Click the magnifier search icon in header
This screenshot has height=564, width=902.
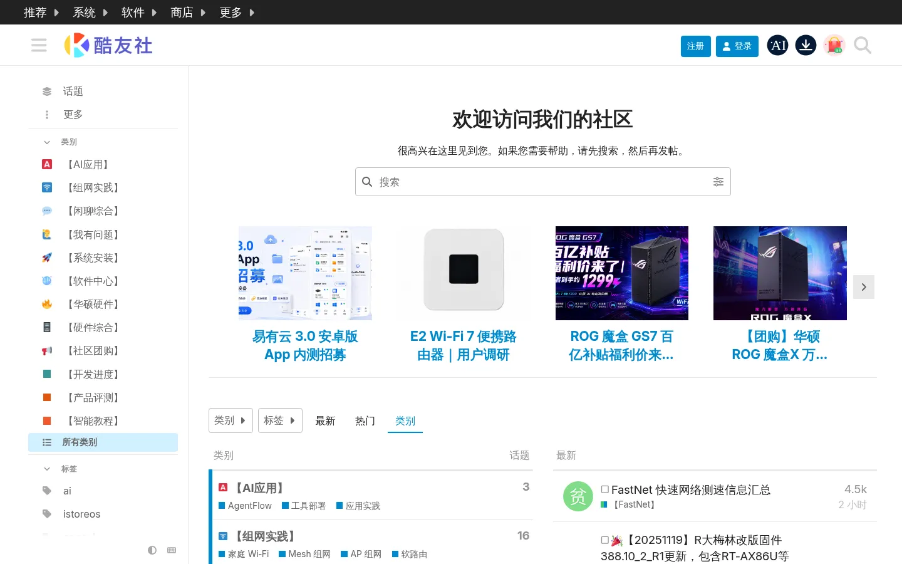[x=863, y=45]
